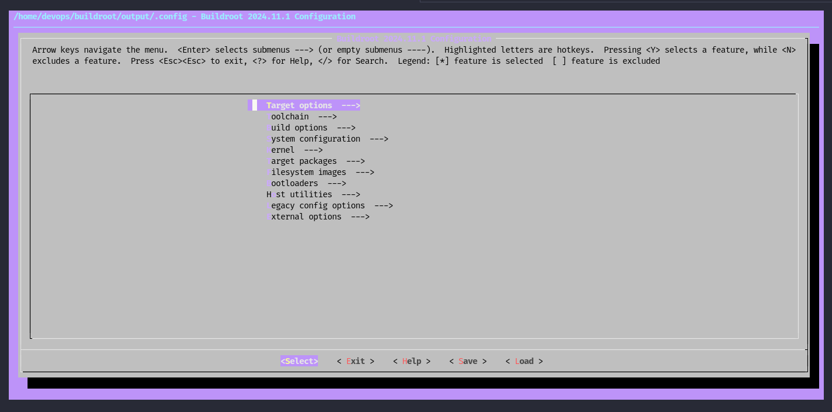Open the External options submenu

tap(318, 217)
